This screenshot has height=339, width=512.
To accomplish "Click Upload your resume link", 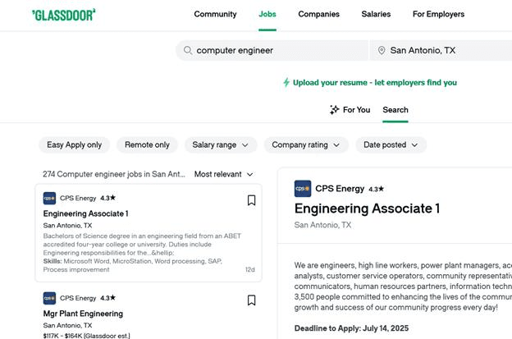I will click(375, 83).
